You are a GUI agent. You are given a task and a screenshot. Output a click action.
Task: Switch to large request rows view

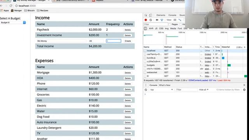click(175, 20)
